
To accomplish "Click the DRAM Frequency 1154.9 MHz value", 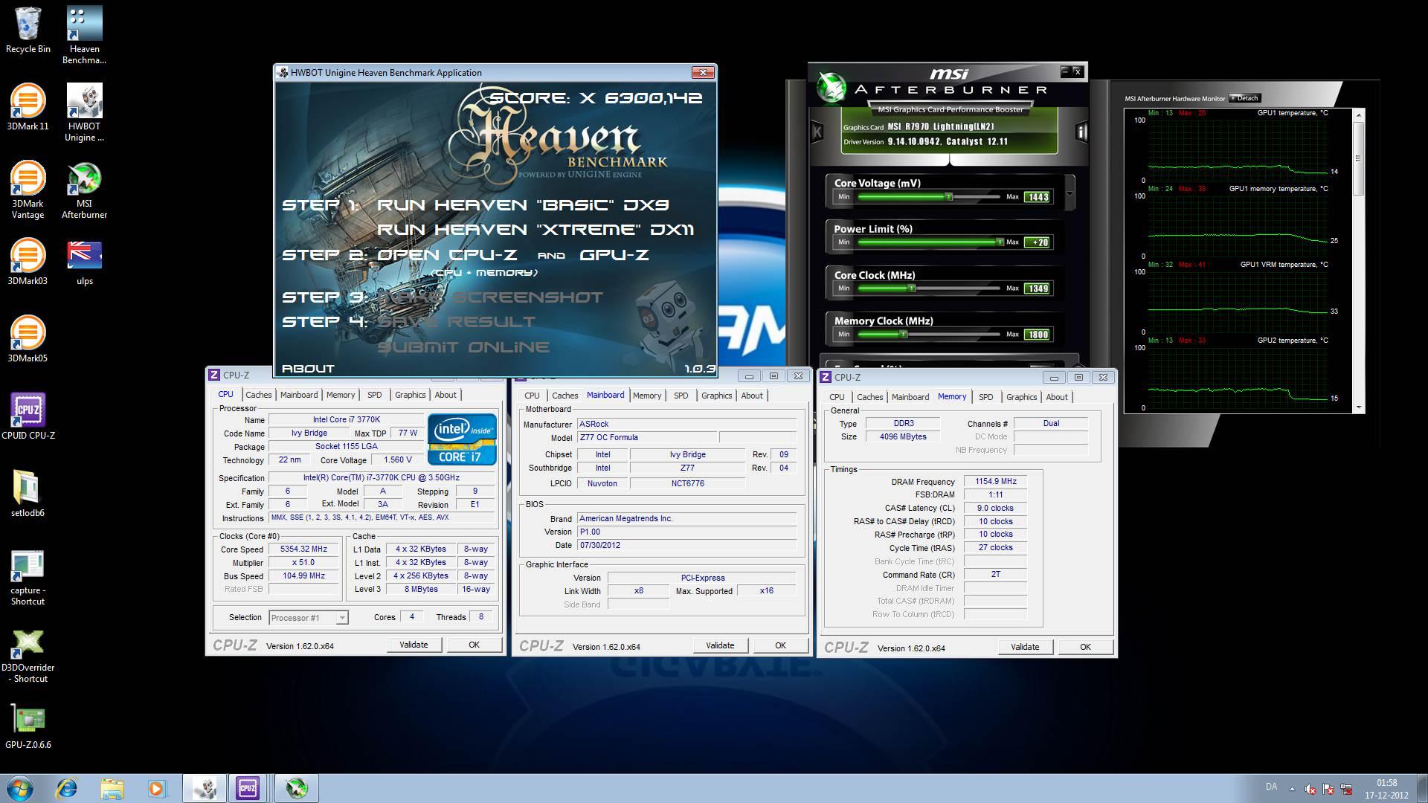I will point(996,482).
